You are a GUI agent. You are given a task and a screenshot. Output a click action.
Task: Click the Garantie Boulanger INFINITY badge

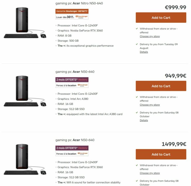coord(72,11)
